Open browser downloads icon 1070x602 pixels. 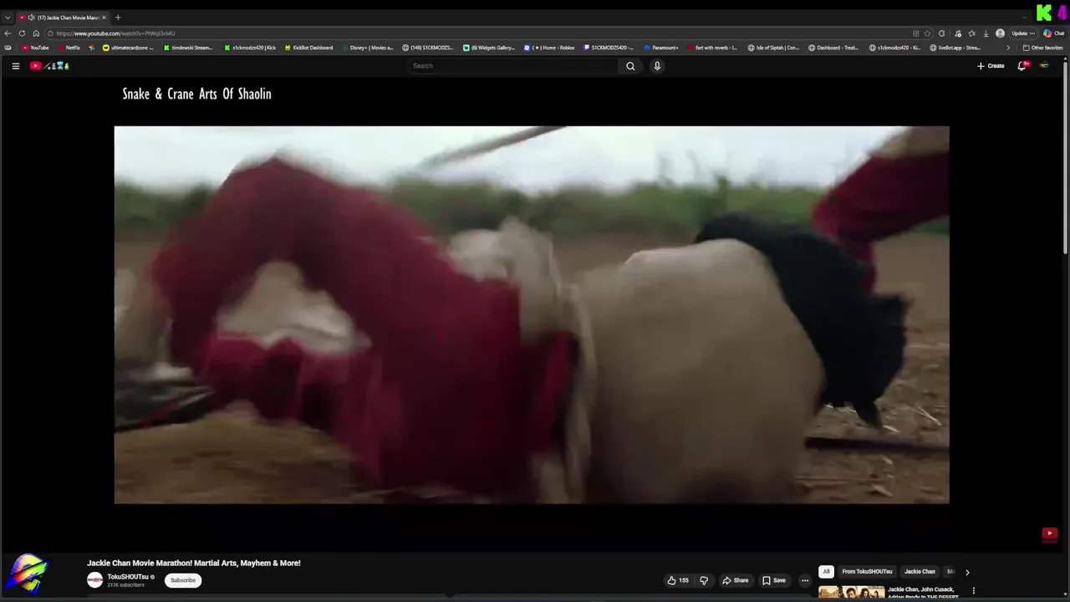(x=986, y=33)
